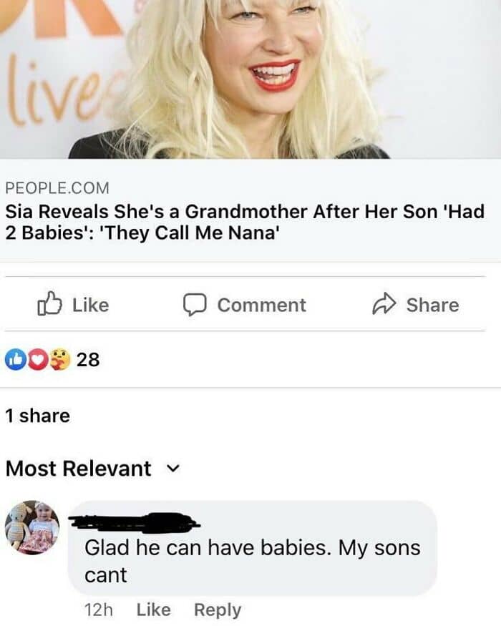Click the PEOPLE.COM source label
This screenshot has width=501, height=626.
point(57,188)
